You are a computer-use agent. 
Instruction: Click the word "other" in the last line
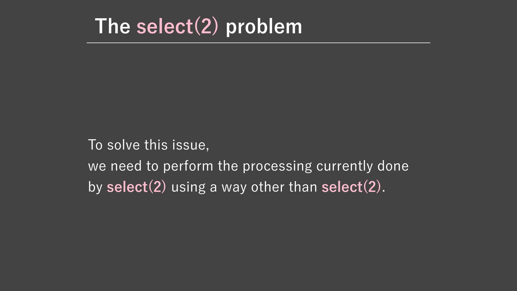268,187
